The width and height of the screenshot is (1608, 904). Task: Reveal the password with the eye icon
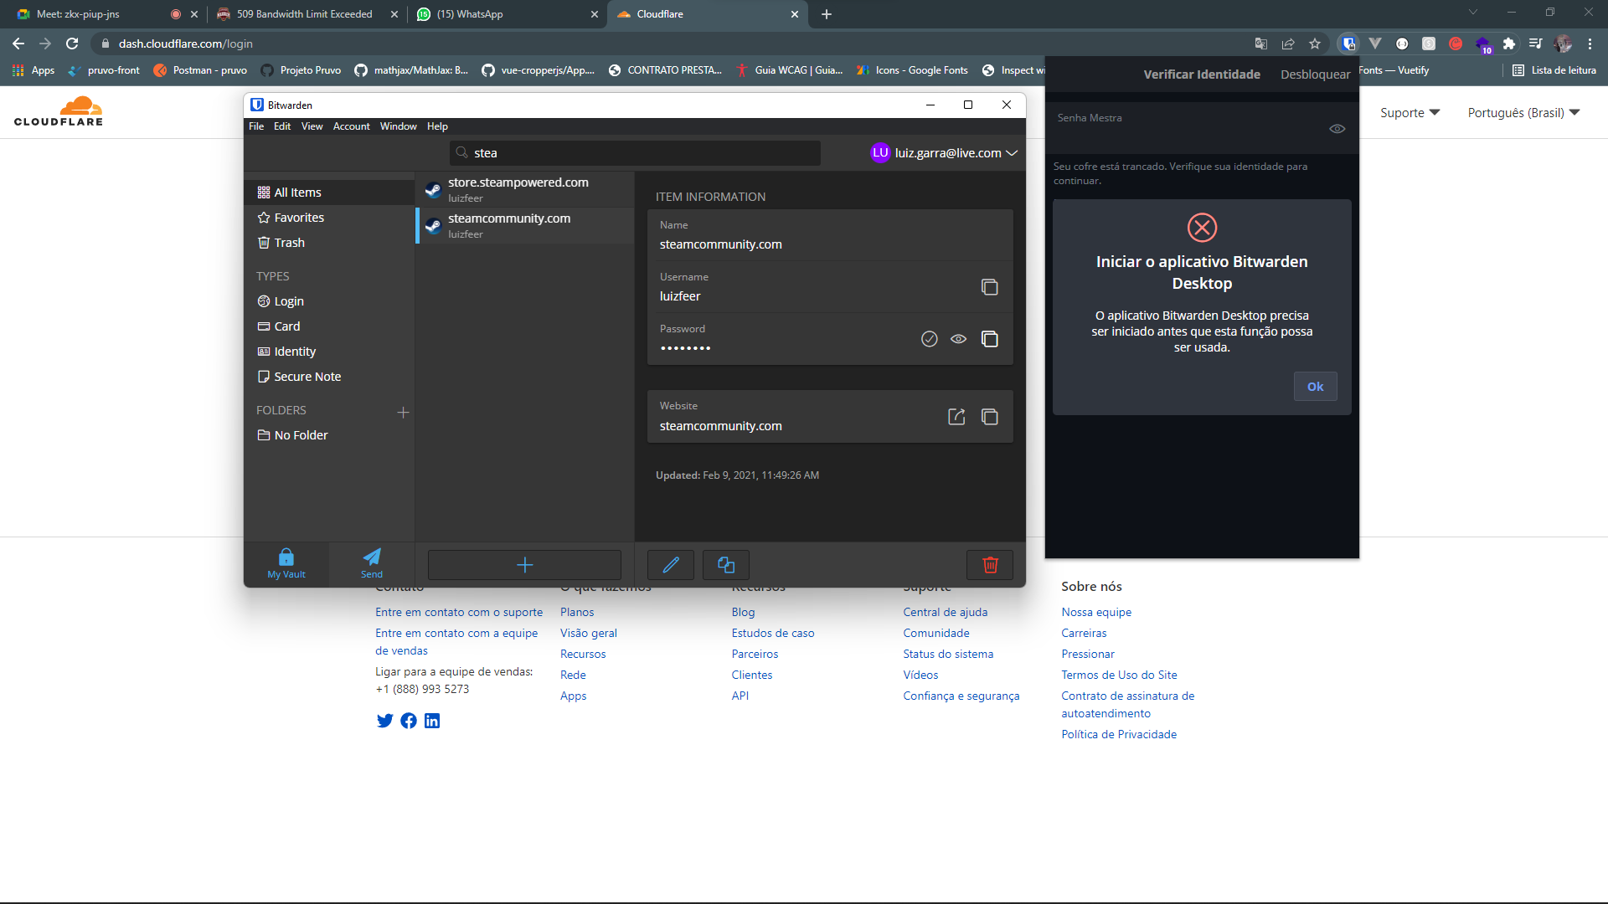[x=959, y=339]
